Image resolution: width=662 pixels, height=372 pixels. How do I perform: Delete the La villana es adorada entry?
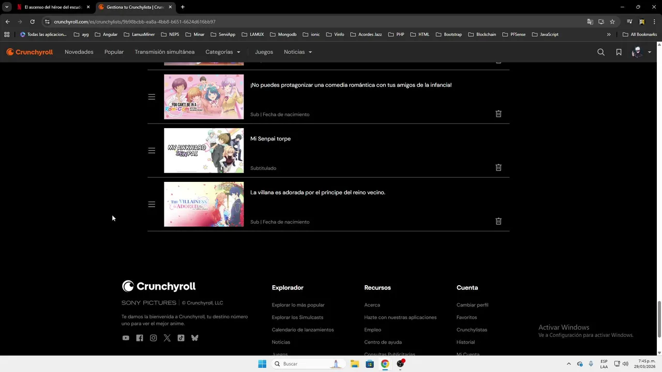[499, 221]
